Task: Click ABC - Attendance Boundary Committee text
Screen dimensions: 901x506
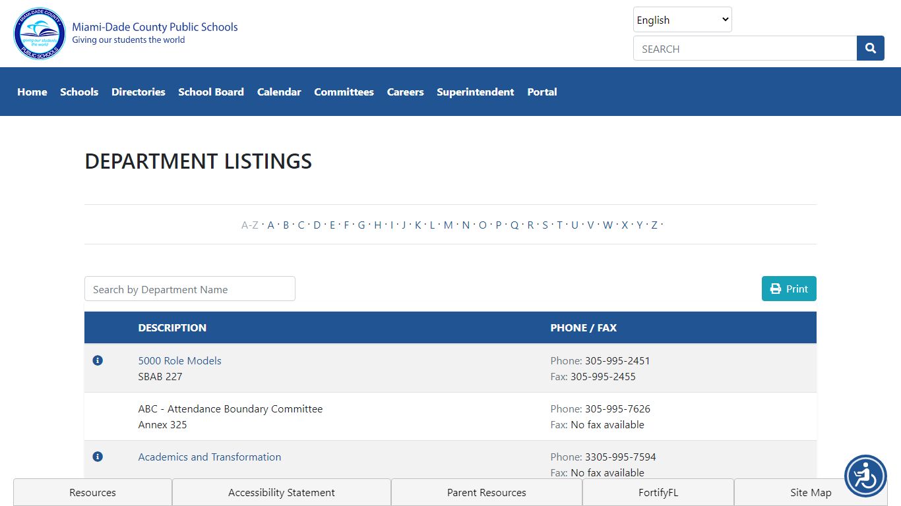Action: (x=230, y=408)
